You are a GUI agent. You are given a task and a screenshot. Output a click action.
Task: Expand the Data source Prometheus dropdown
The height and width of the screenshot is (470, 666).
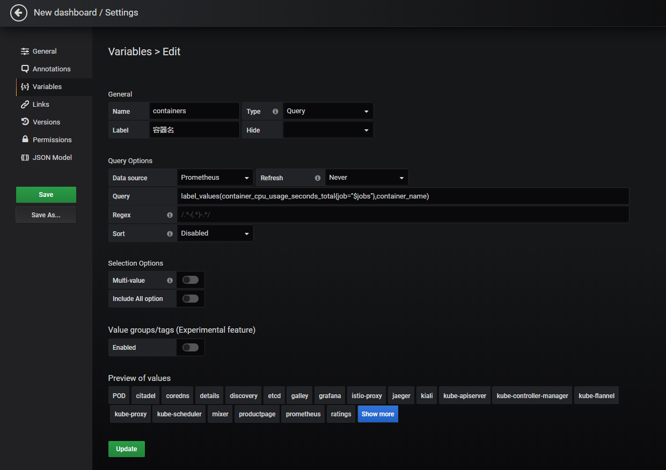point(215,178)
